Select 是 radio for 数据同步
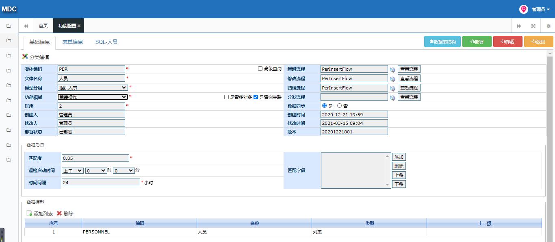This screenshot has width=555, height=242. tap(324, 106)
